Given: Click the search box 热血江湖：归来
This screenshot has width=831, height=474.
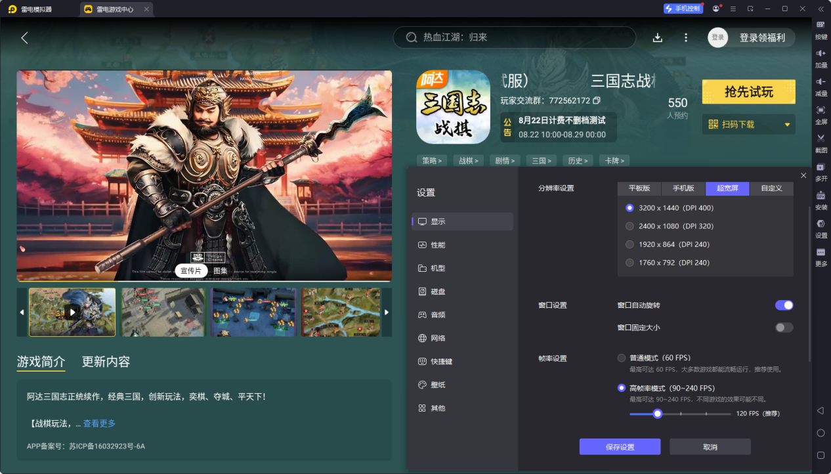Looking at the screenshot, I should click(x=515, y=37).
